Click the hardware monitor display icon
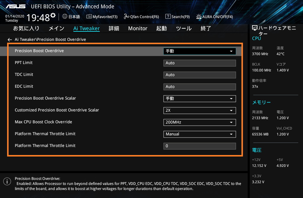 (x=255, y=28)
